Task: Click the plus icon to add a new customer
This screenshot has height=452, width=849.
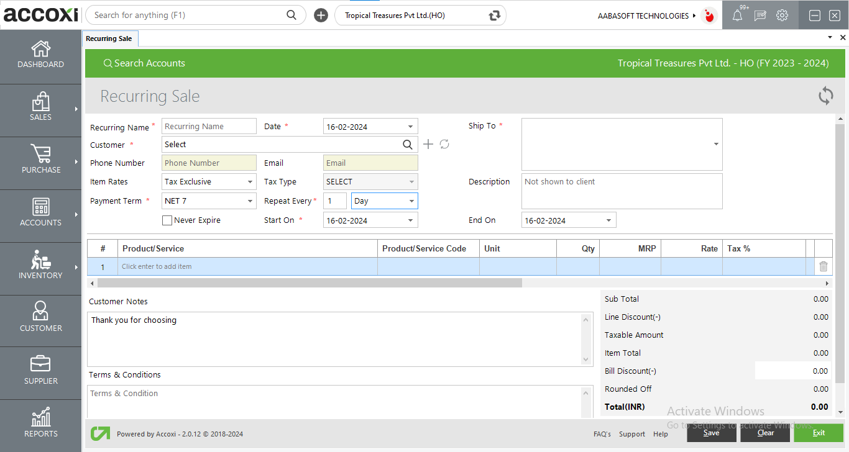Action: click(x=428, y=144)
